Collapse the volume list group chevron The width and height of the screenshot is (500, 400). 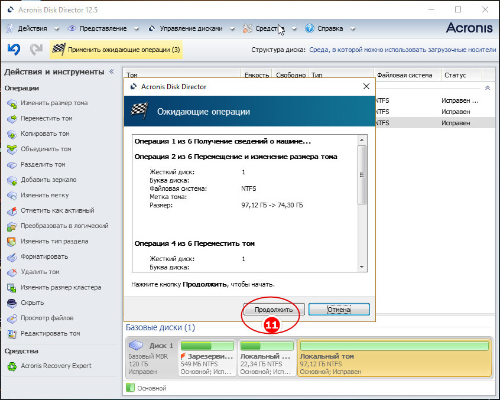tap(487, 88)
